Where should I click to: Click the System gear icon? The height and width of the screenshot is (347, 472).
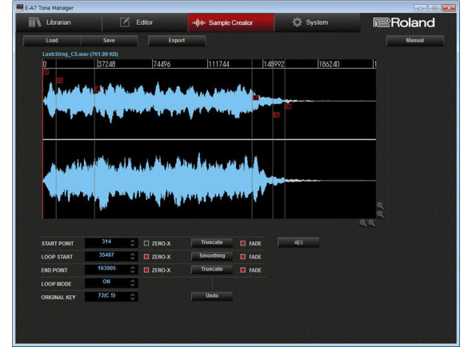pyautogui.click(x=297, y=22)
